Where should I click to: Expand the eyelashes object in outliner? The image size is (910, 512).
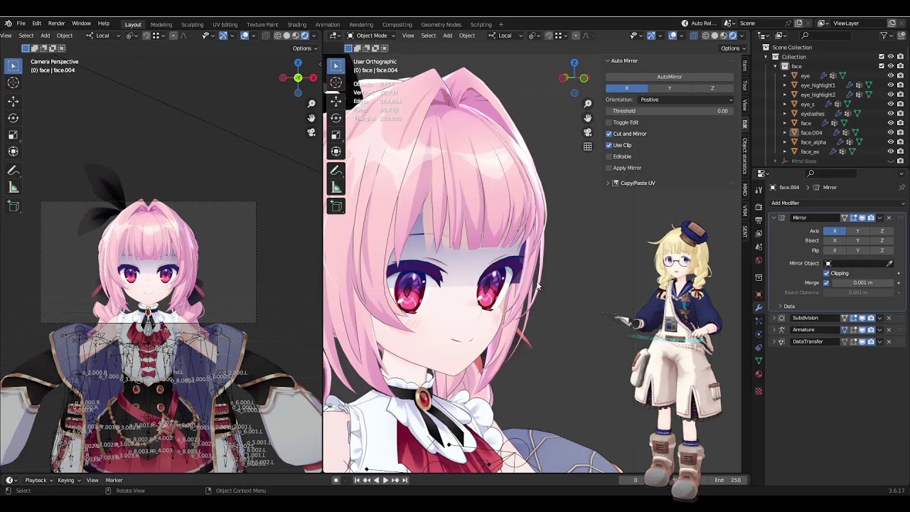point(785,114)
